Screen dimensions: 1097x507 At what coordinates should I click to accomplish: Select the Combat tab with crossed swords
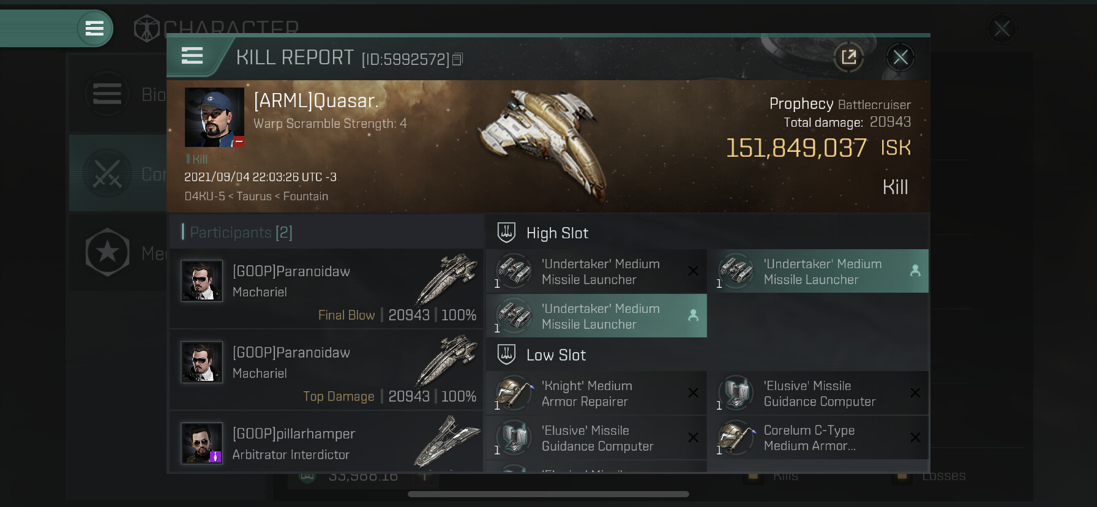click(116, 174)
